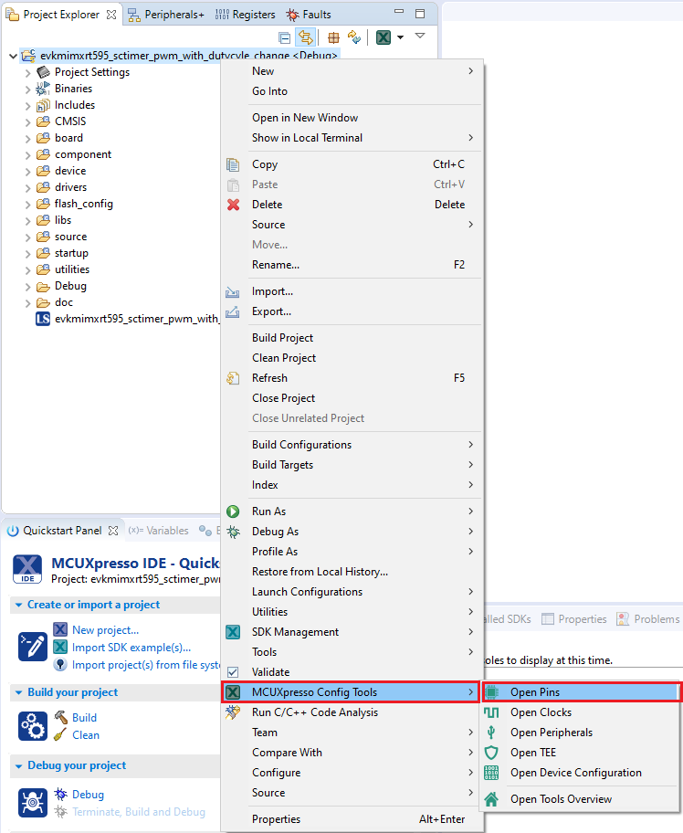Click the Open Tools Overview home icon
Screen dimensions: 683x833
491,799
